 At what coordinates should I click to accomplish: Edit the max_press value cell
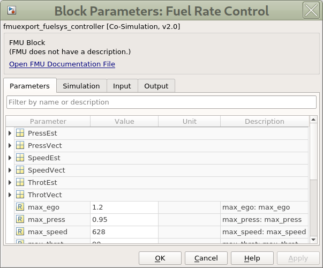pos(124,219)
